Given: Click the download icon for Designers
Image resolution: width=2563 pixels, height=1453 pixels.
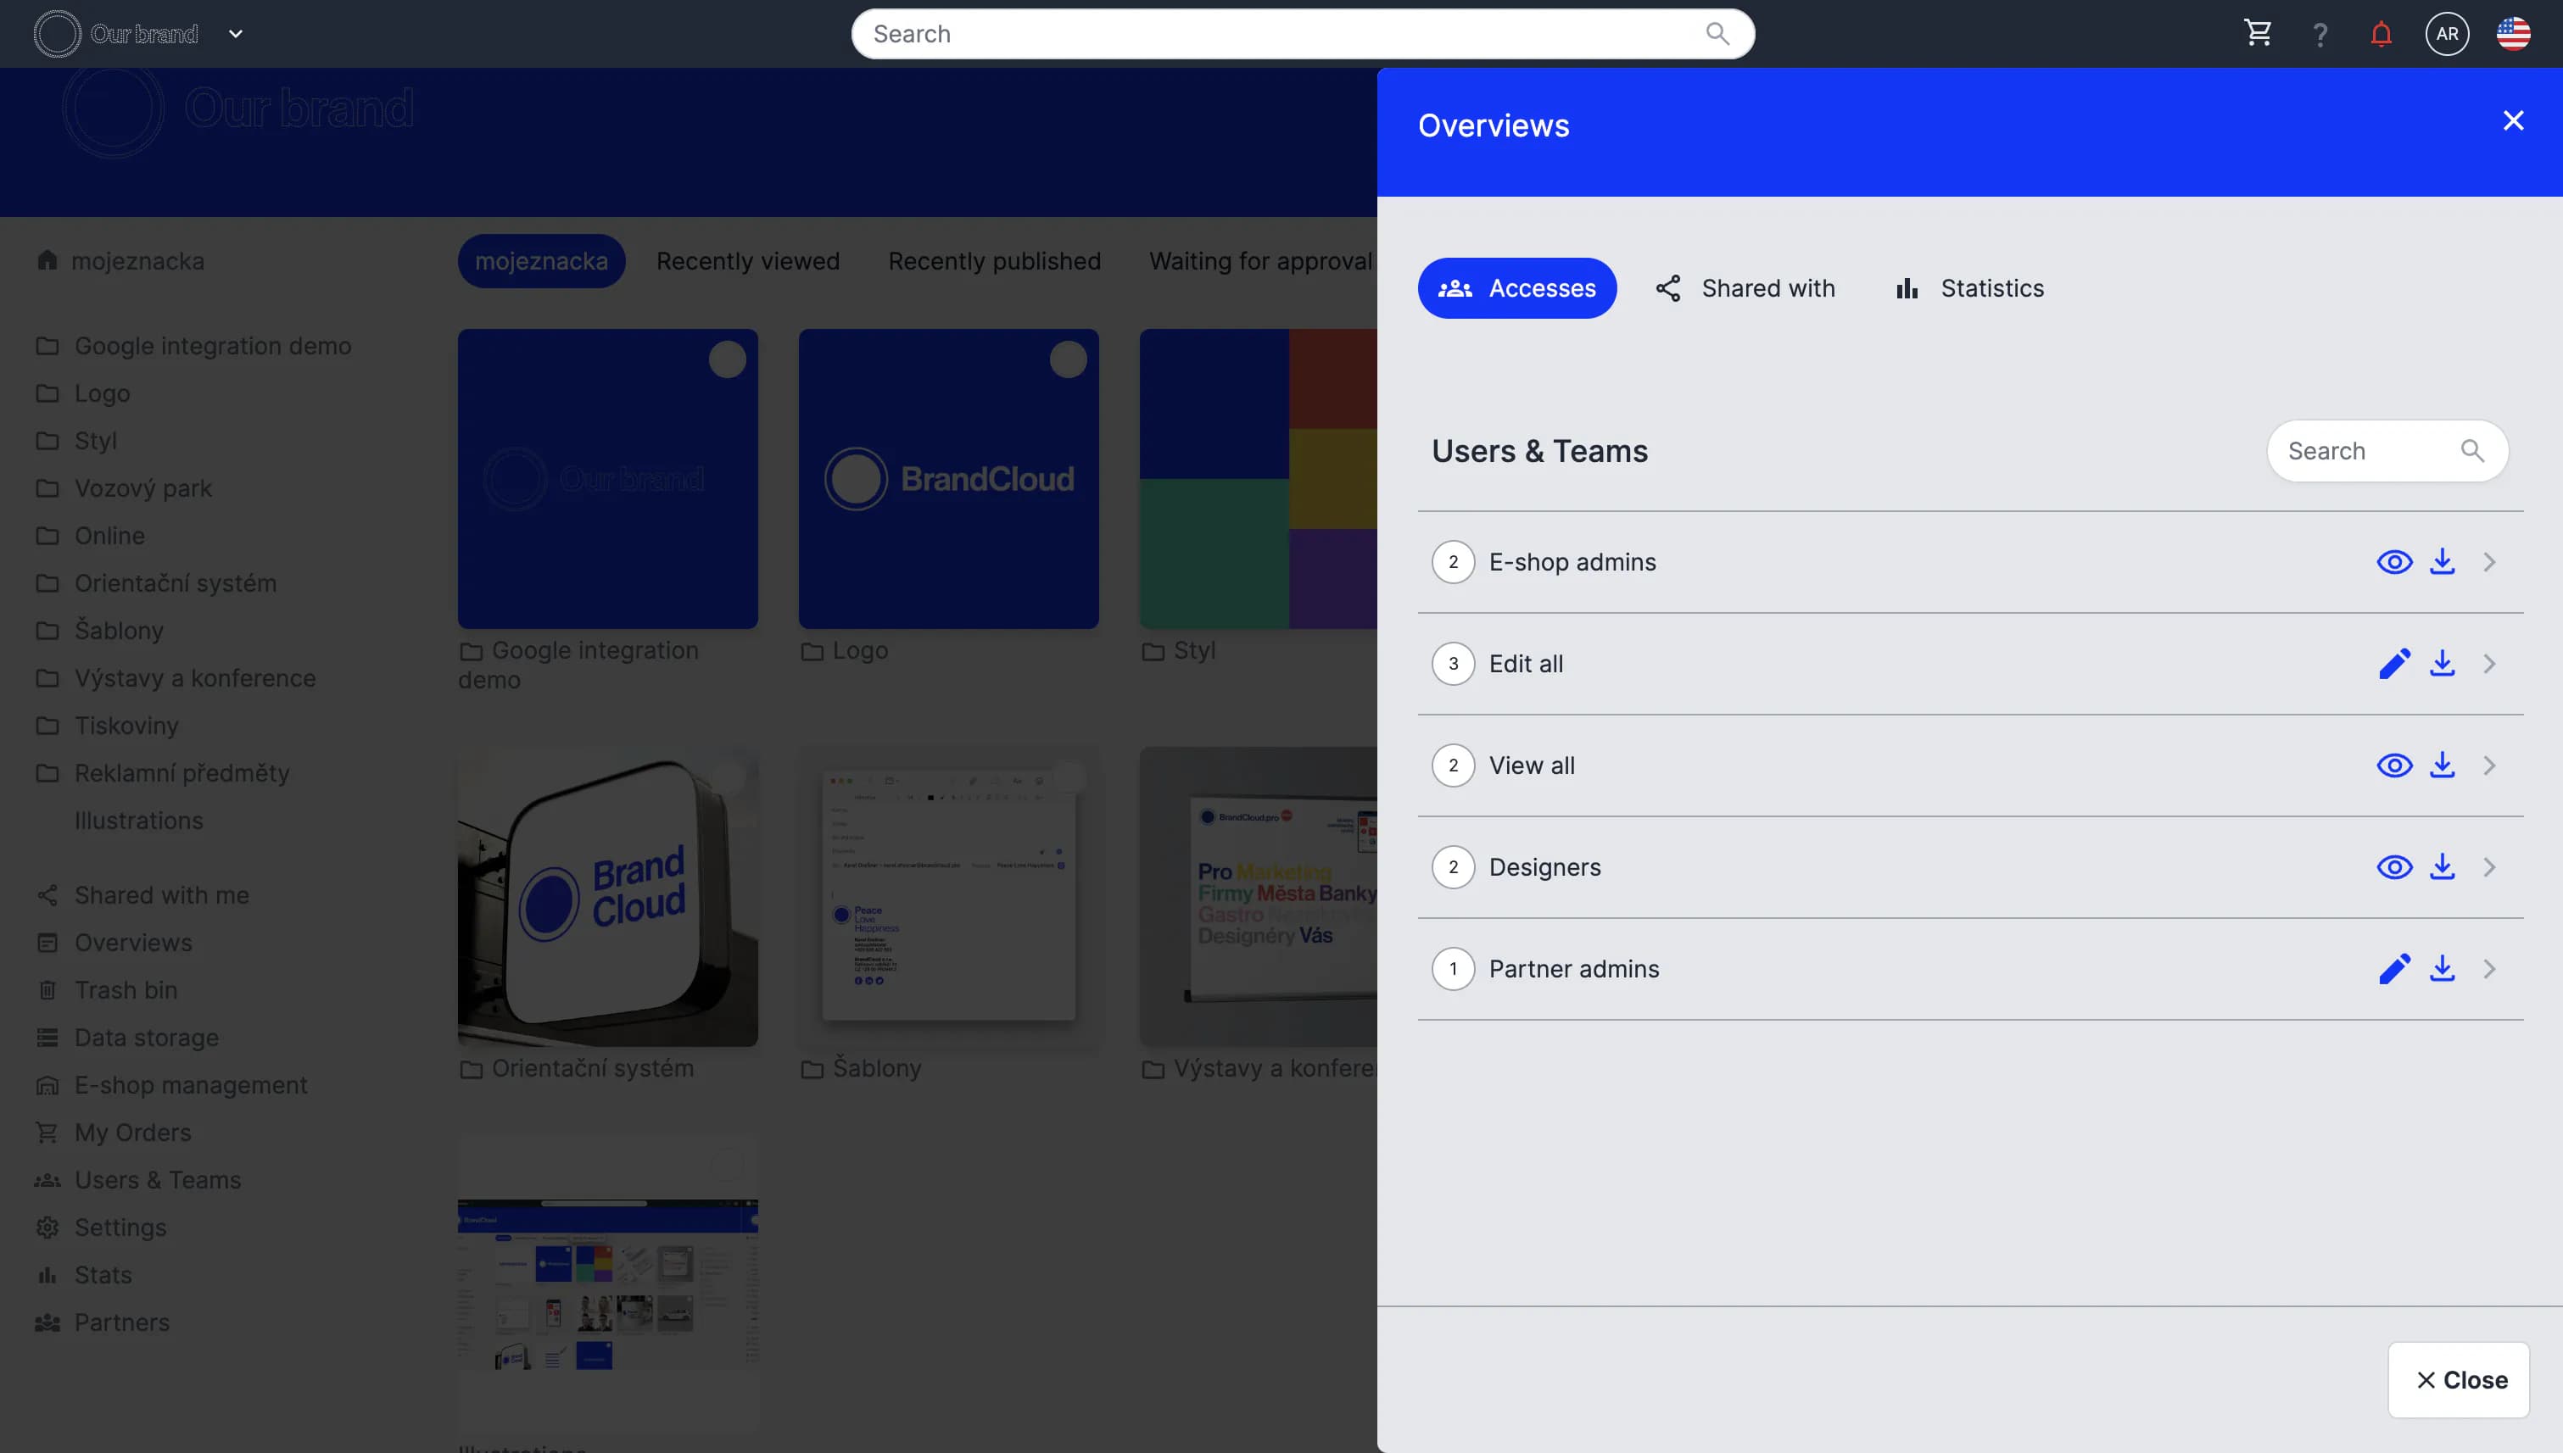Looking at the screenshot, I should pos(2443,867).
